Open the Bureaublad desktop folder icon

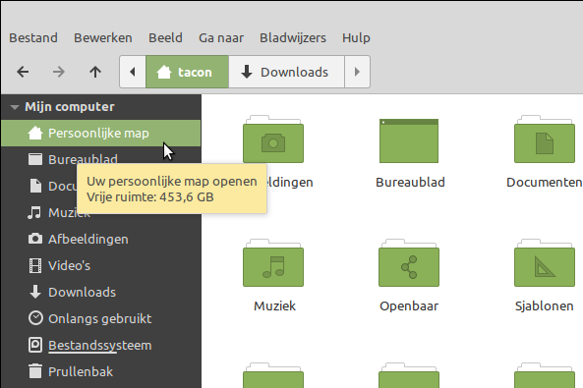tap(409, 140)
